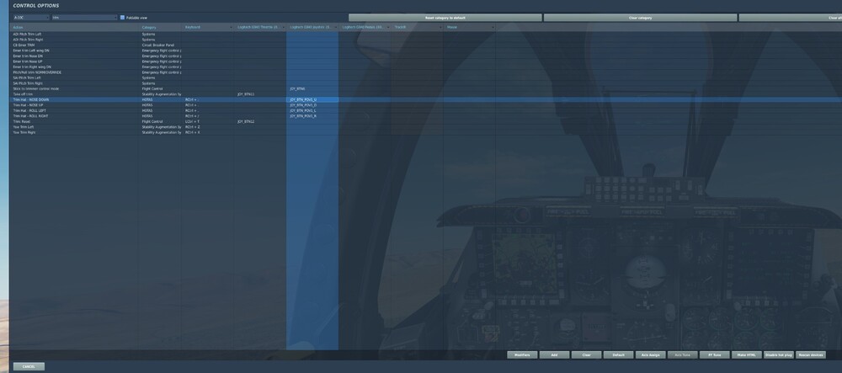
Task: Open the A-10C aircraft selection dropdown
Action: click(31, 18)
